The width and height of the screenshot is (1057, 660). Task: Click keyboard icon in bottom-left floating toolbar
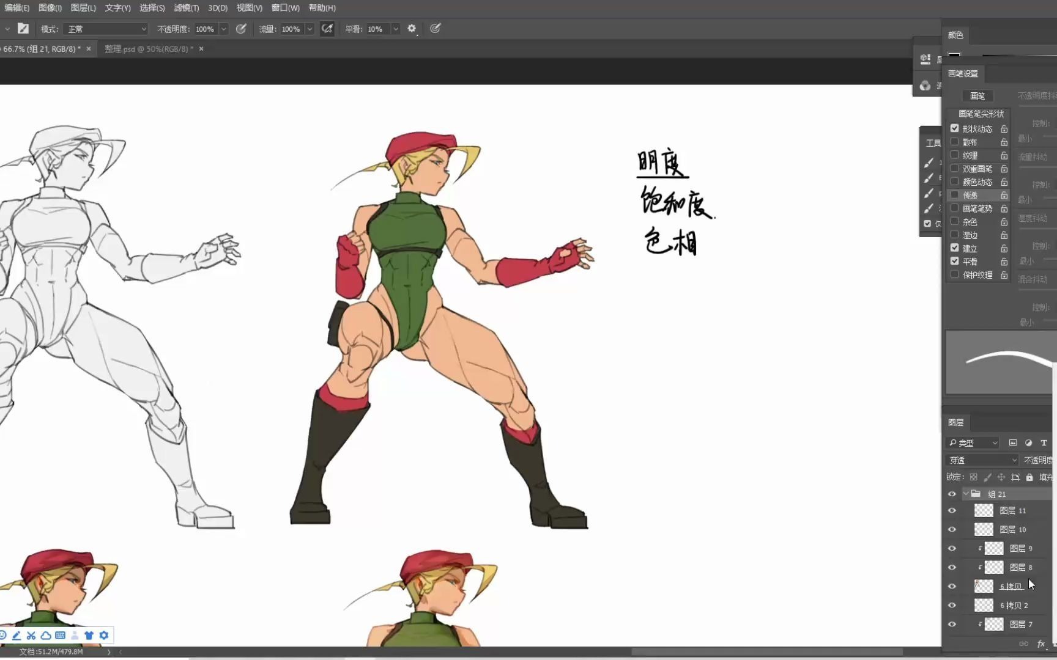[60, 636]
